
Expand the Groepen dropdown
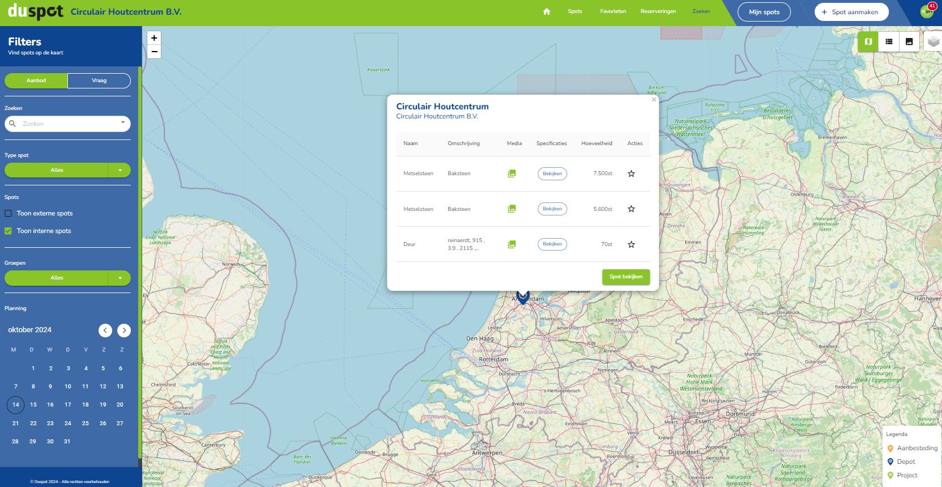pyautogui.click(x=120, y=278)
